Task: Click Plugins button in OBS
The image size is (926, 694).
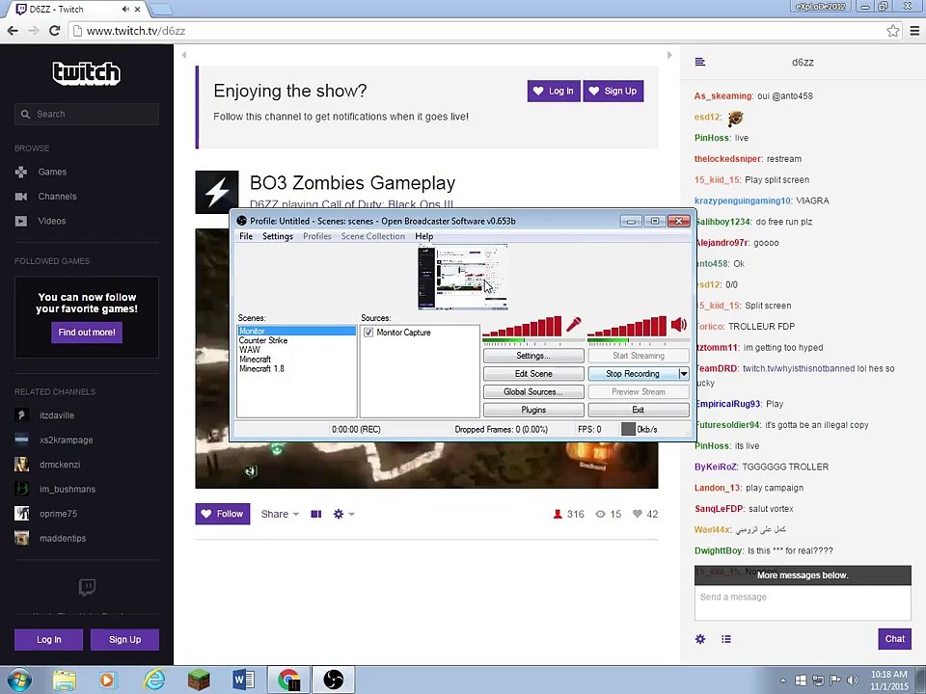Action: coord(533,410)
